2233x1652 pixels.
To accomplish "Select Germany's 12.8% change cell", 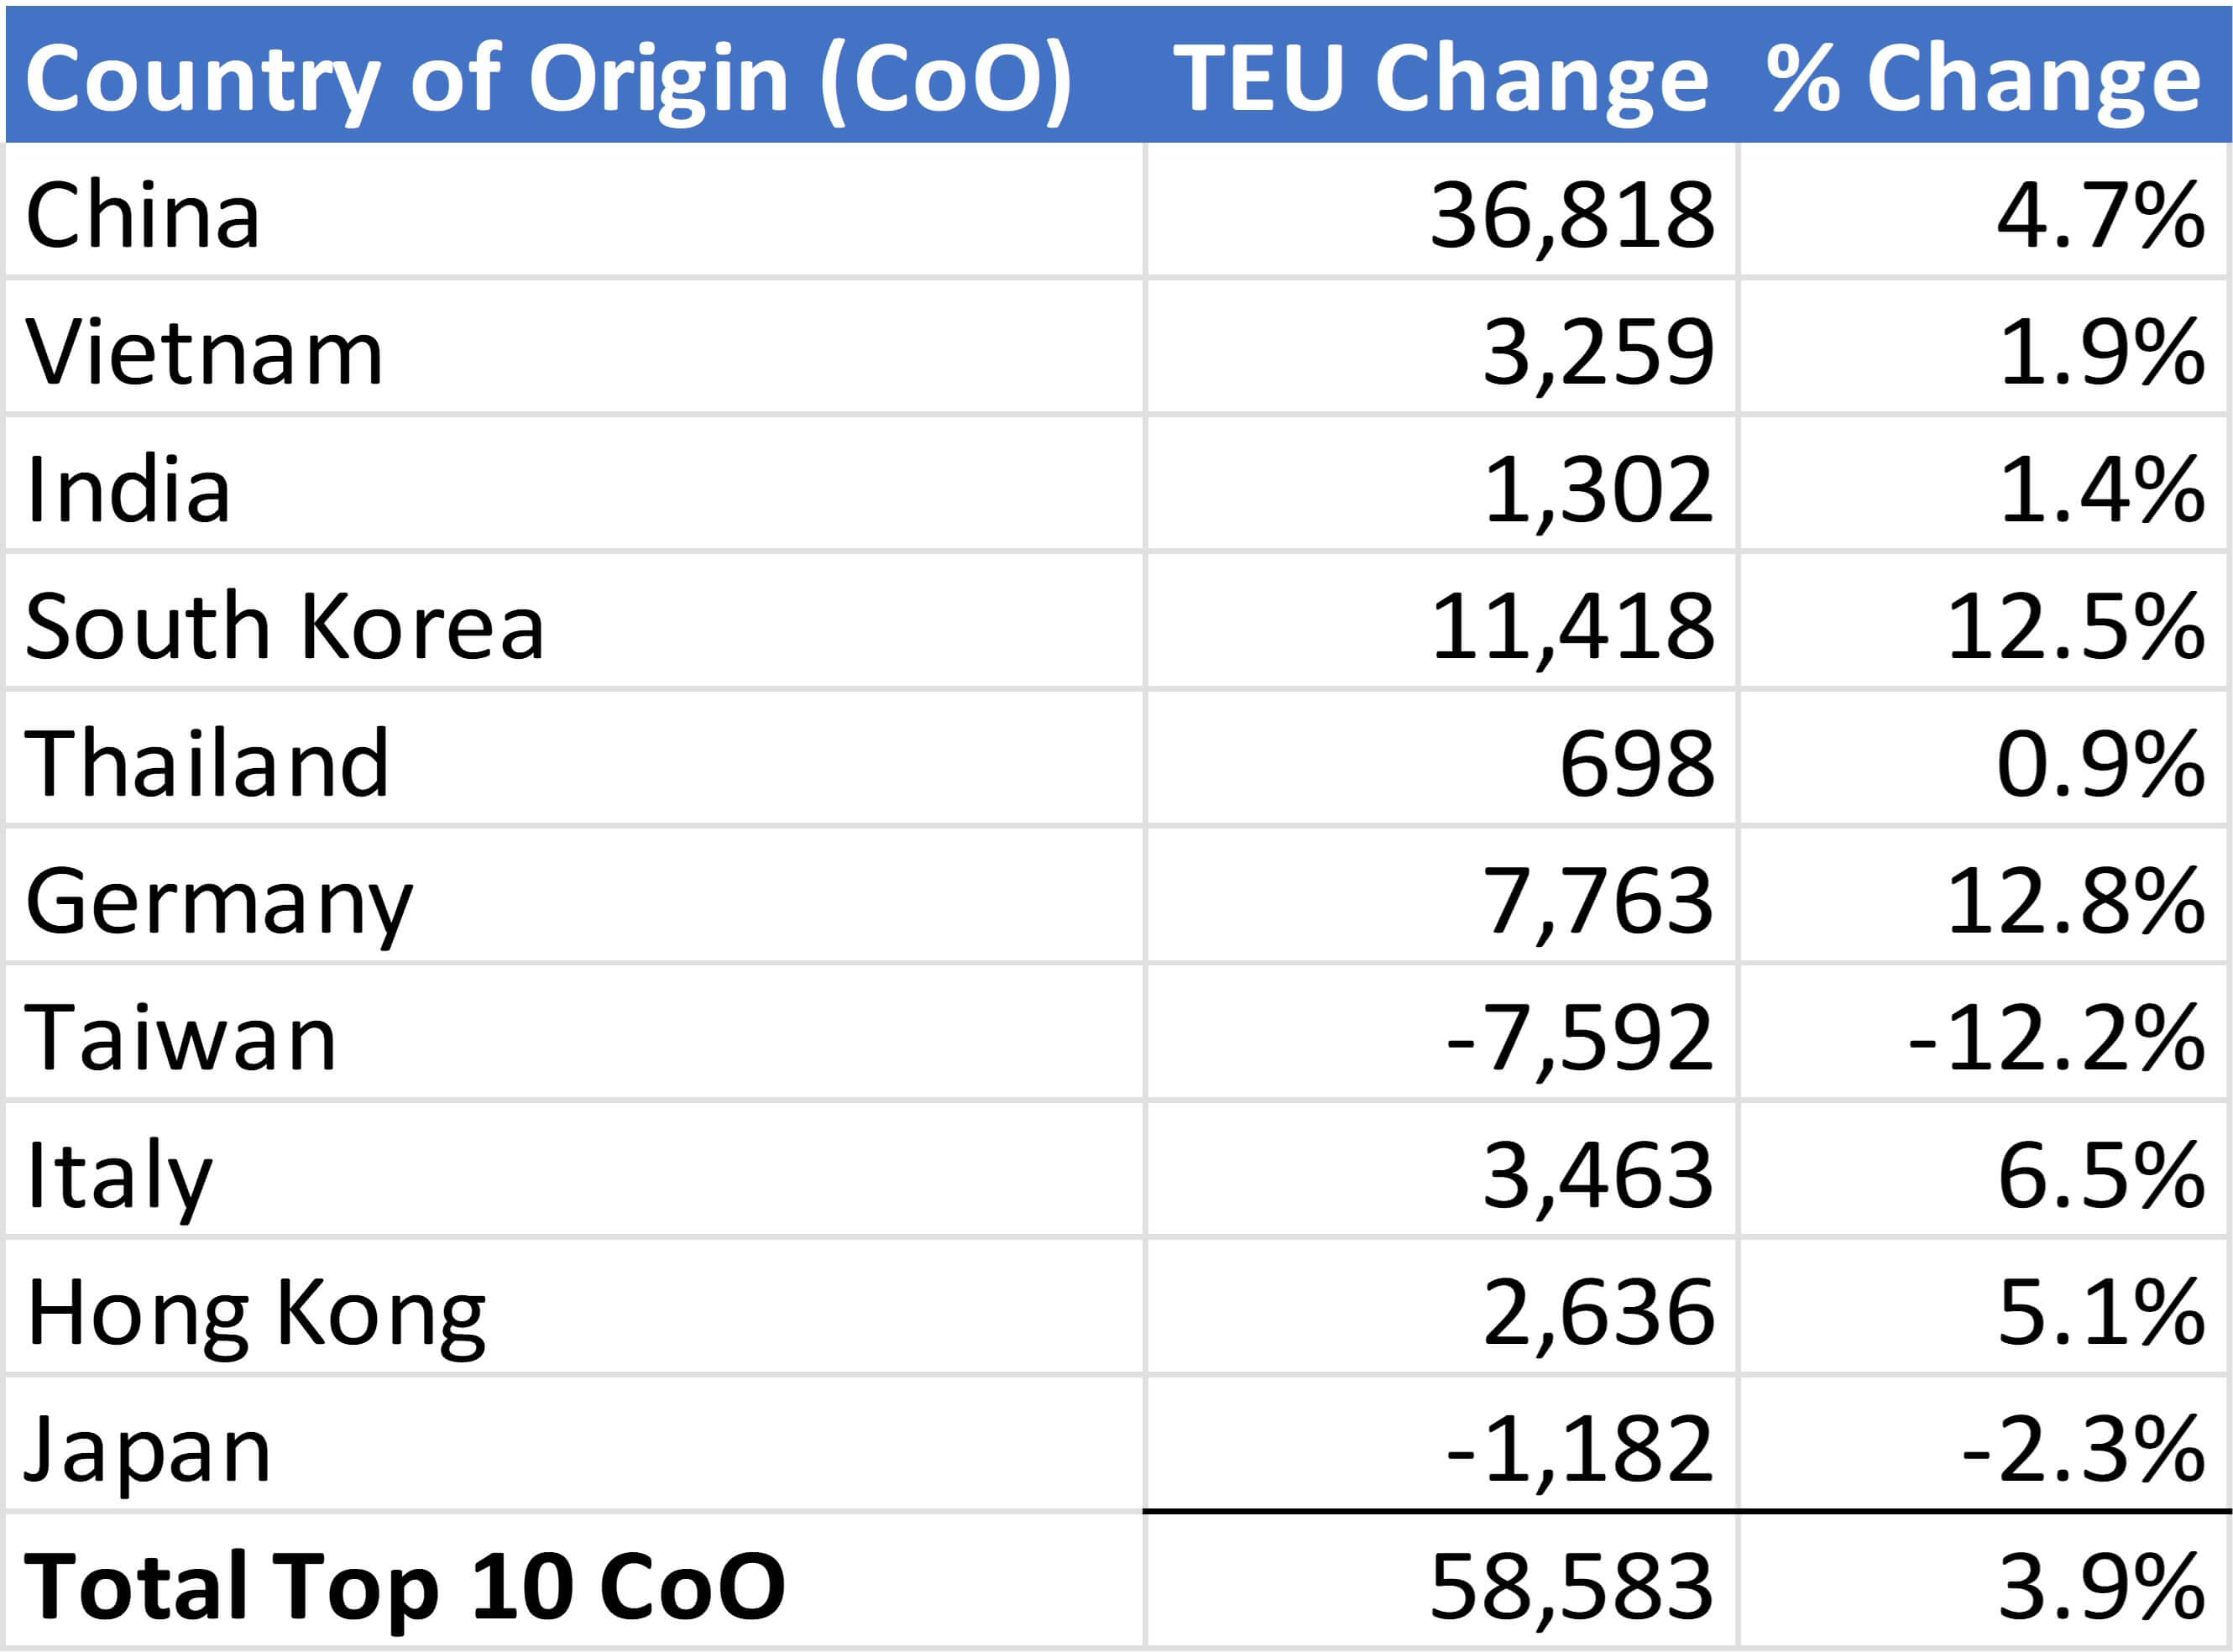I will point(2075,901).
